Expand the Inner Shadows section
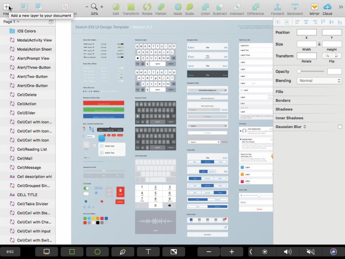Screen dimensions: 345x259 point(289,118)
